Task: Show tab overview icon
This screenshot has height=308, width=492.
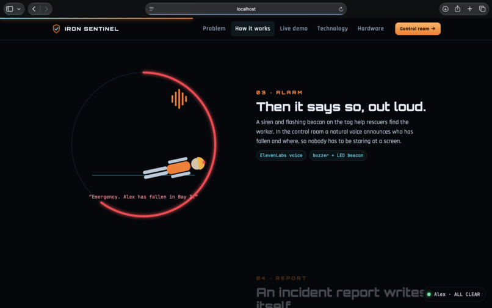Action: 482,9
